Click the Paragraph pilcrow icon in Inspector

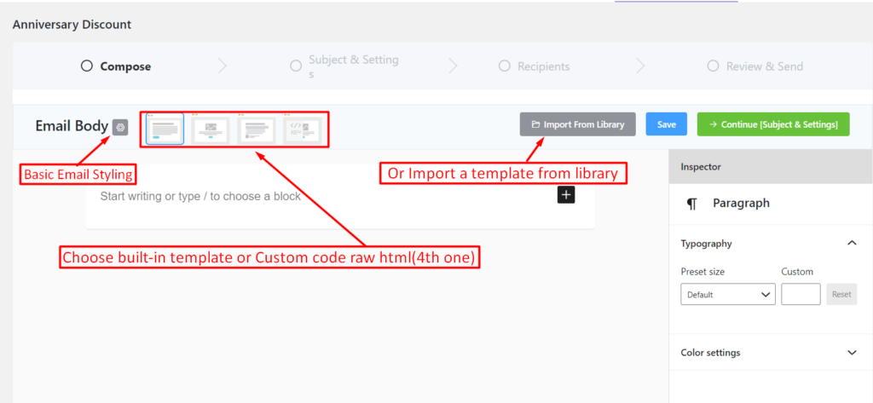(691, 204)
